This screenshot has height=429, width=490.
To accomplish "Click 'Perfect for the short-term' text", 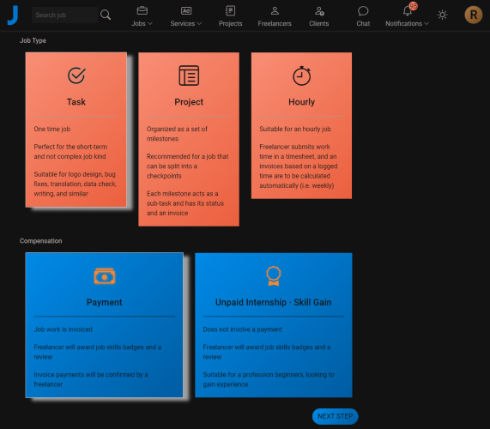I will coord(70,152).
